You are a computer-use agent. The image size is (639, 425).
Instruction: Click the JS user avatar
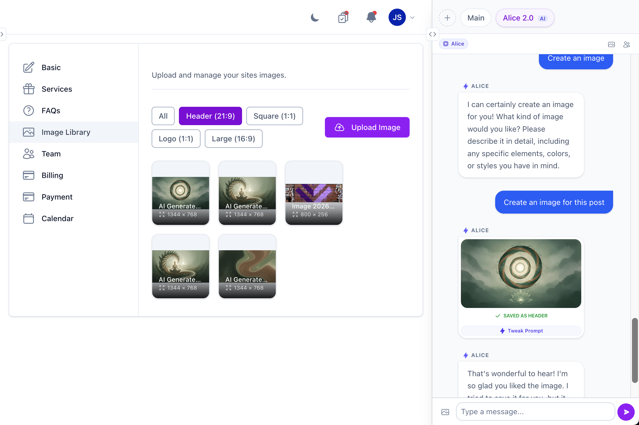coord(397,17)
